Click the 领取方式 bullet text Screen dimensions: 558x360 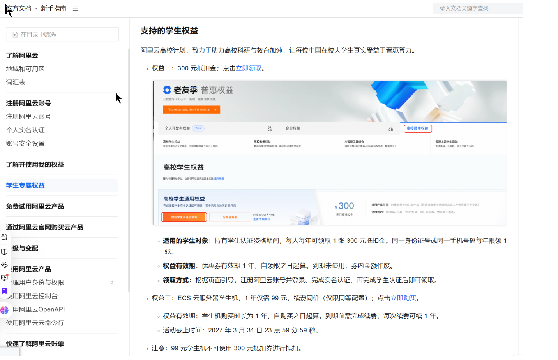tap(301, 280)
